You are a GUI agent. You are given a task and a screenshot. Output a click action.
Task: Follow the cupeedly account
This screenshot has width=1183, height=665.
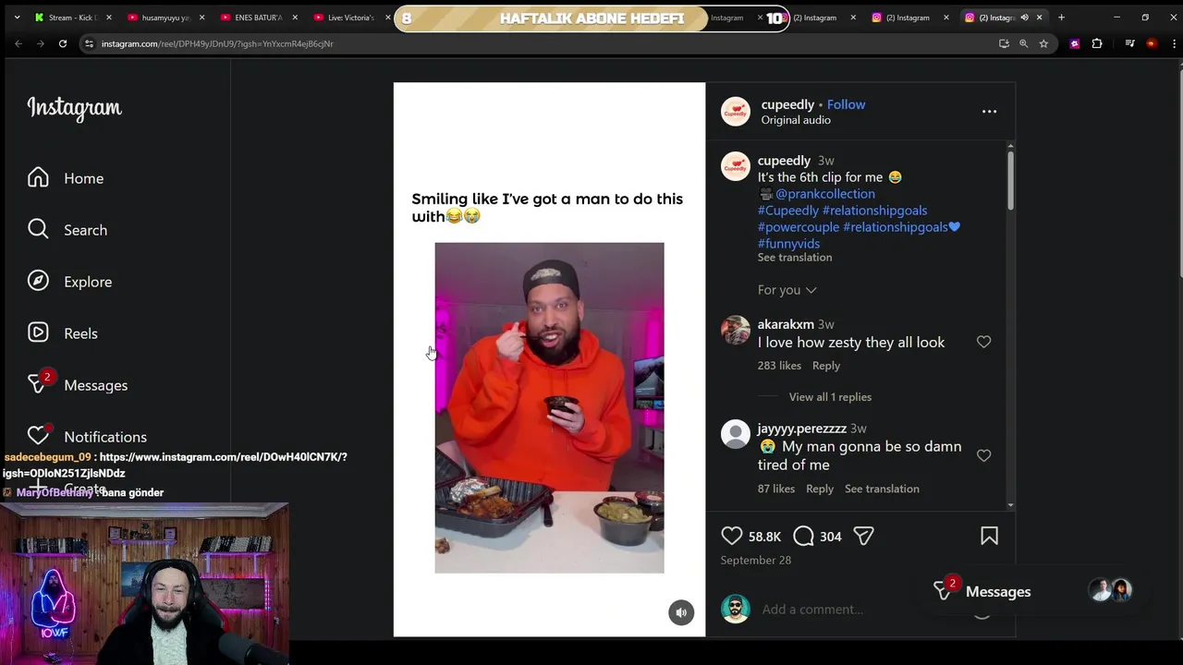pyautogui.click(x=847, y=104)
